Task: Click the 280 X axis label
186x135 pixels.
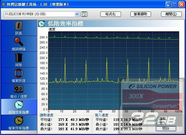Action: pyautogui.click(x=44, y=37)
